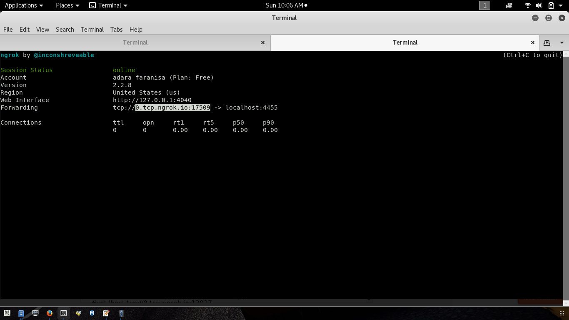Launch Metasploit from the taskbar
Image resolution: width=569 pixels, height=320 pixels.
pos(92,313)
